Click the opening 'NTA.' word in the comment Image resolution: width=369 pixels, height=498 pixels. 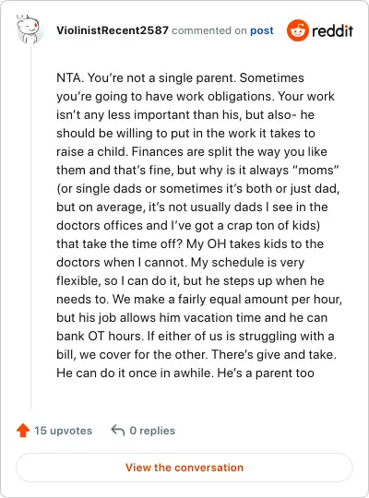[70, 77]
